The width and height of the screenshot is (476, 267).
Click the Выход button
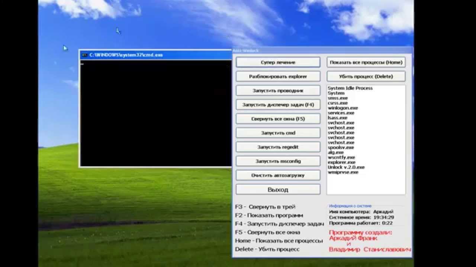pos(278,189)
